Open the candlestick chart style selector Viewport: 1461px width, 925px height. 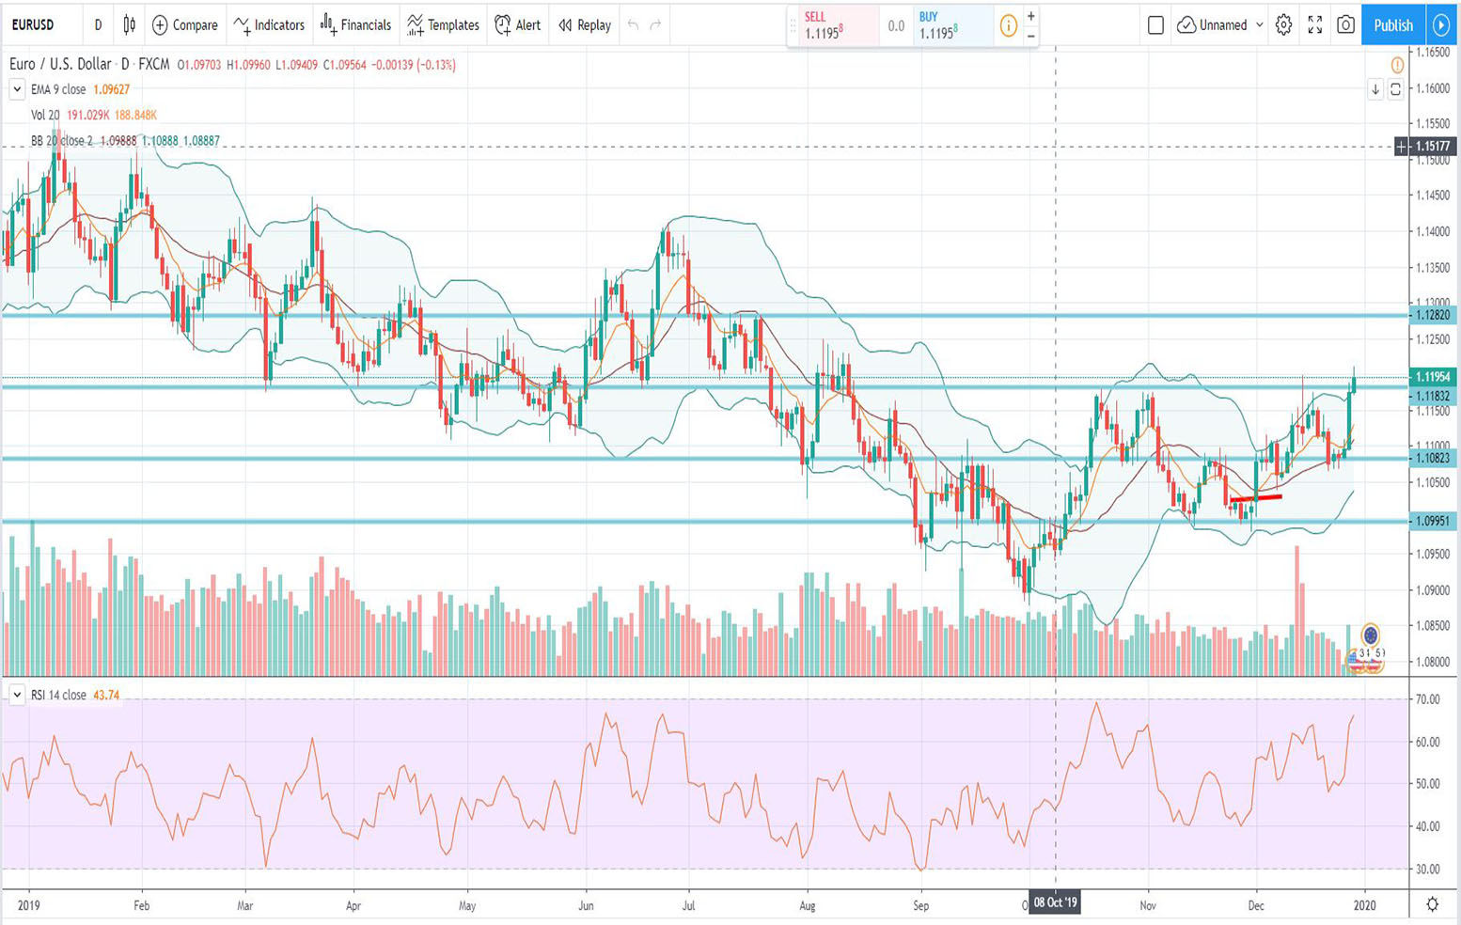pos(129,25)
